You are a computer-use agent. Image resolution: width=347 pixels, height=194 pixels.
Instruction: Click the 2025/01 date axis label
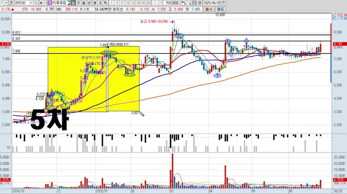click(x=102, y=191)
